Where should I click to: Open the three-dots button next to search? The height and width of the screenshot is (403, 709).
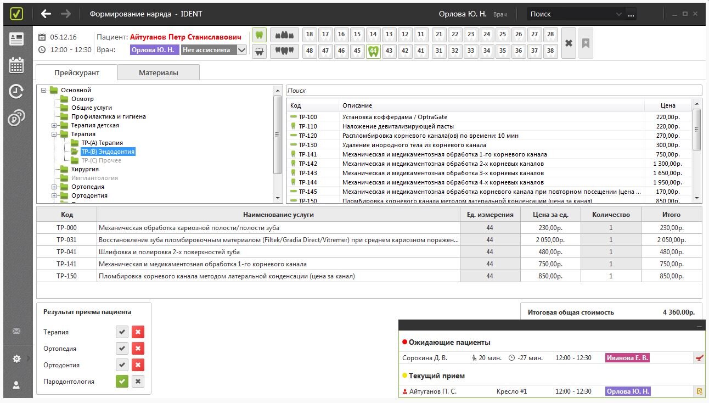click(x=631, y=14)
